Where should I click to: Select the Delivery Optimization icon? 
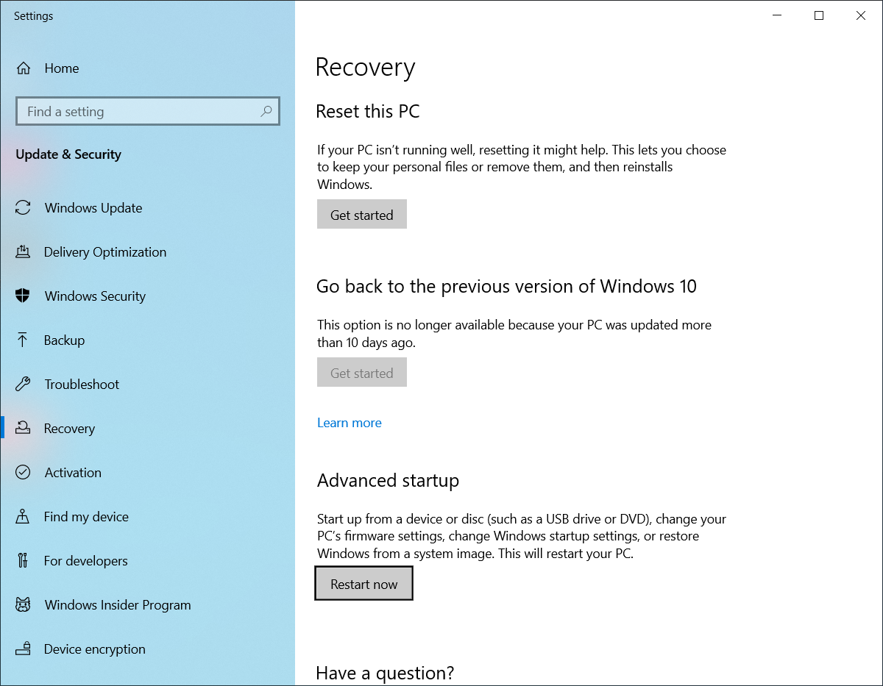click(x=24, y=252)
